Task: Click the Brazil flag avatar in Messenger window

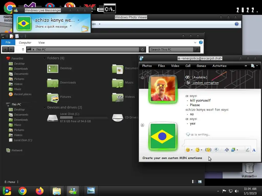Action: pos(24,23)
